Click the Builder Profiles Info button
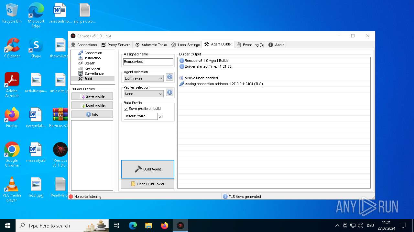 (92, 114)
